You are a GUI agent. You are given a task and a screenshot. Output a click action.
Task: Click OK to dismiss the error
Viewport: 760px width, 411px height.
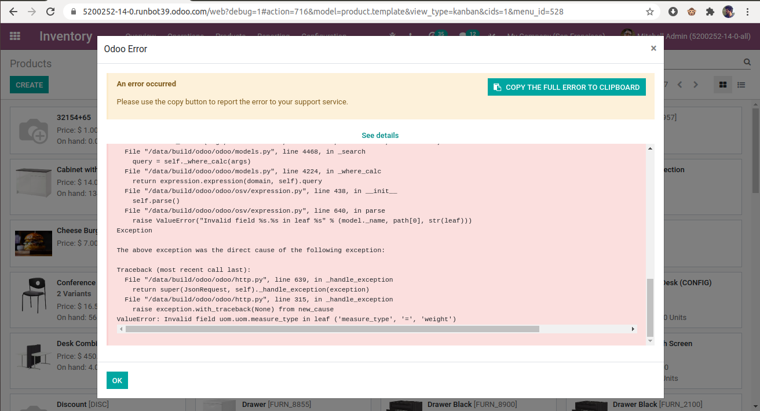click(117, 380)
